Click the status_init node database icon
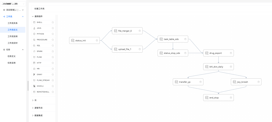This screenshot has width=272, height=122. pyautogui.click(x=73, y=40)
